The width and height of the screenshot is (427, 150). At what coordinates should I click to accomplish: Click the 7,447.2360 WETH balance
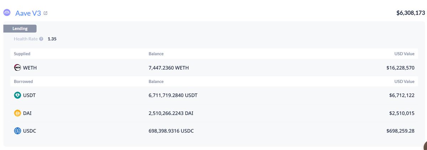click(x=169, y=68)
